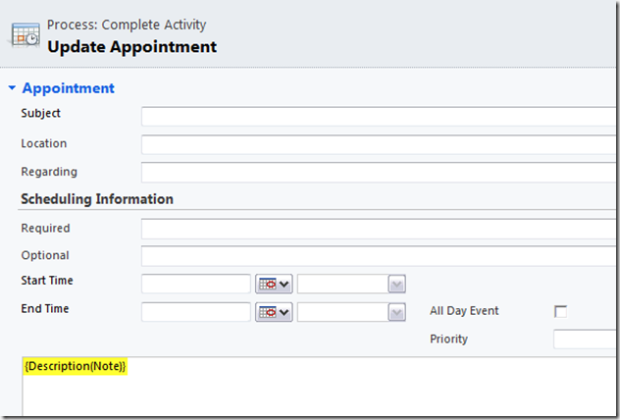
Task: Click into the Subject field
Action: [x=379, y=117]
